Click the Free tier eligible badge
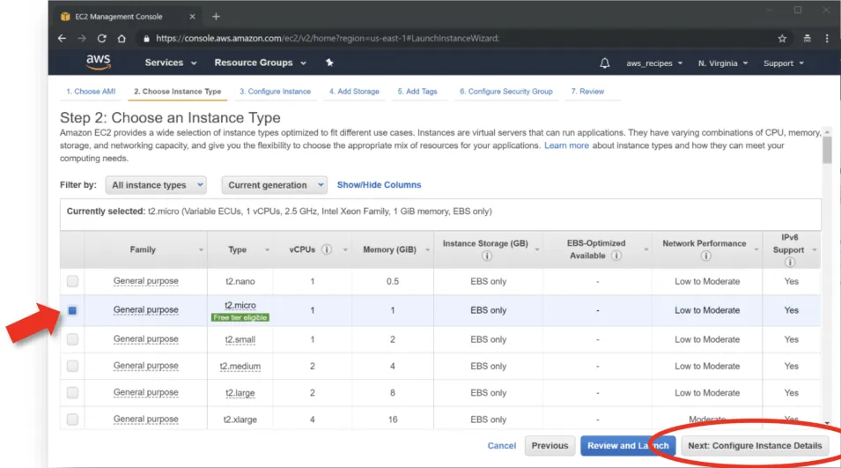This screenshot has width=841, height=468. (x=240, y=317)
